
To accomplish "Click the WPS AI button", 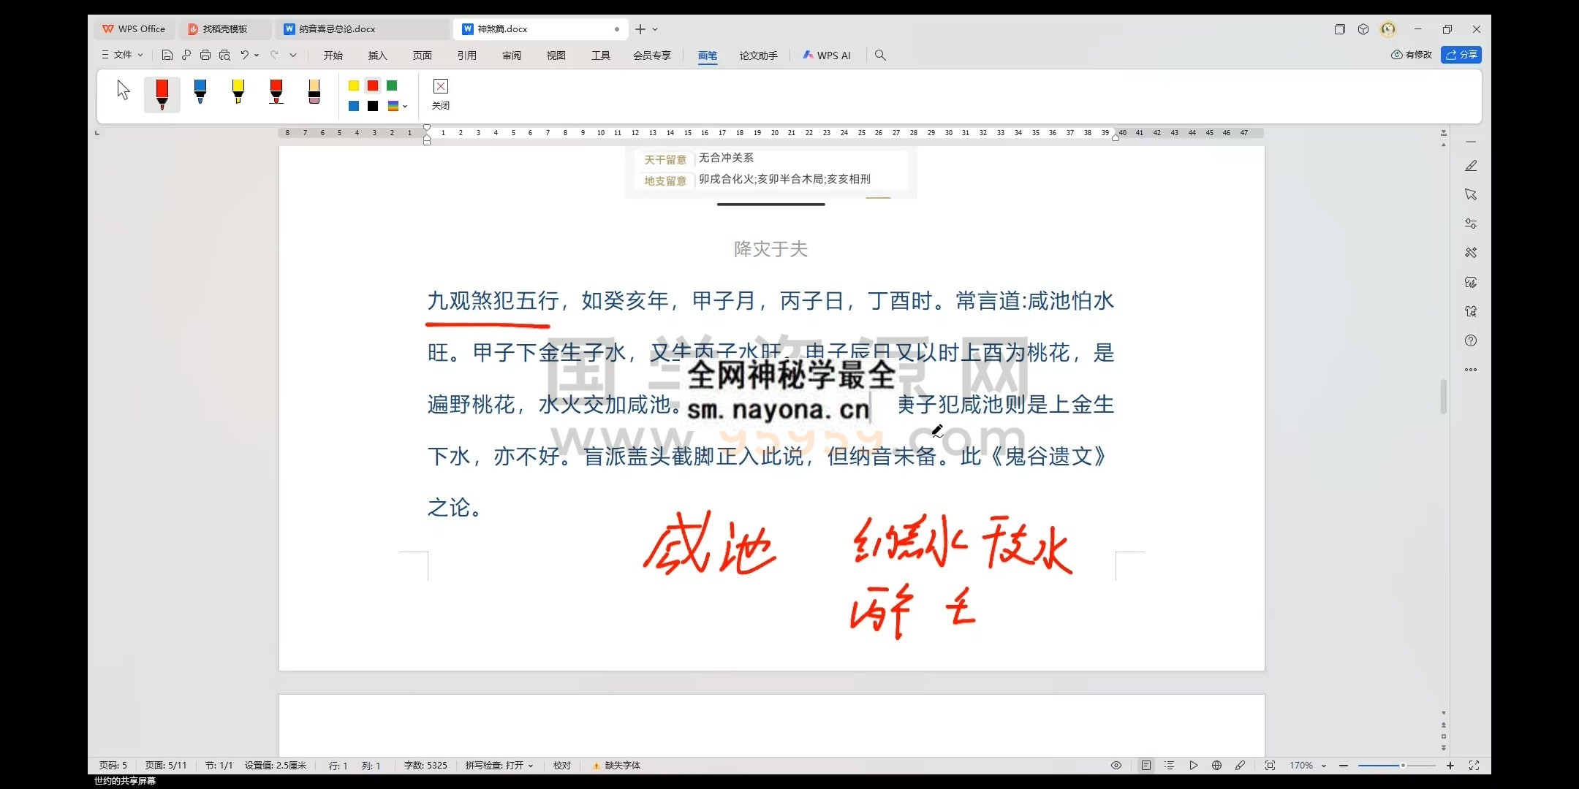I will click(827, 56).
